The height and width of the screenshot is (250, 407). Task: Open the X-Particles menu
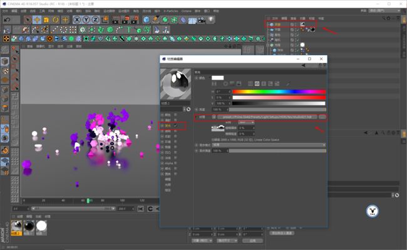(x=170, y=11)
